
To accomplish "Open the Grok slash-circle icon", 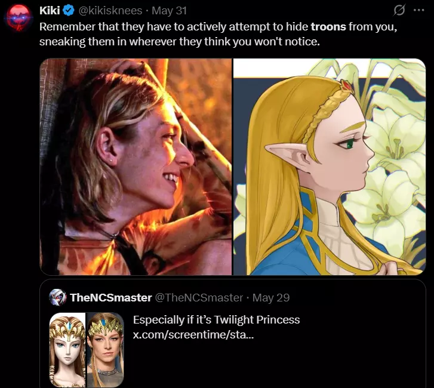I will pyautogui.click(x=399, y=11).
